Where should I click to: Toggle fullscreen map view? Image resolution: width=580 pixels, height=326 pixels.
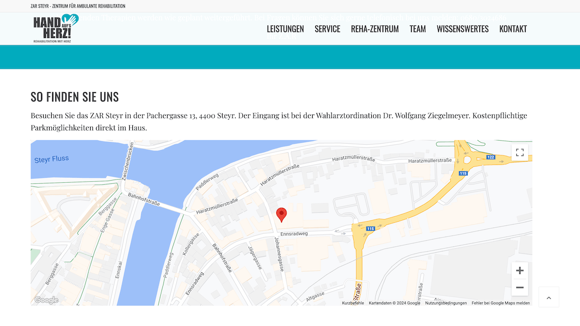[x=520, y=152]
